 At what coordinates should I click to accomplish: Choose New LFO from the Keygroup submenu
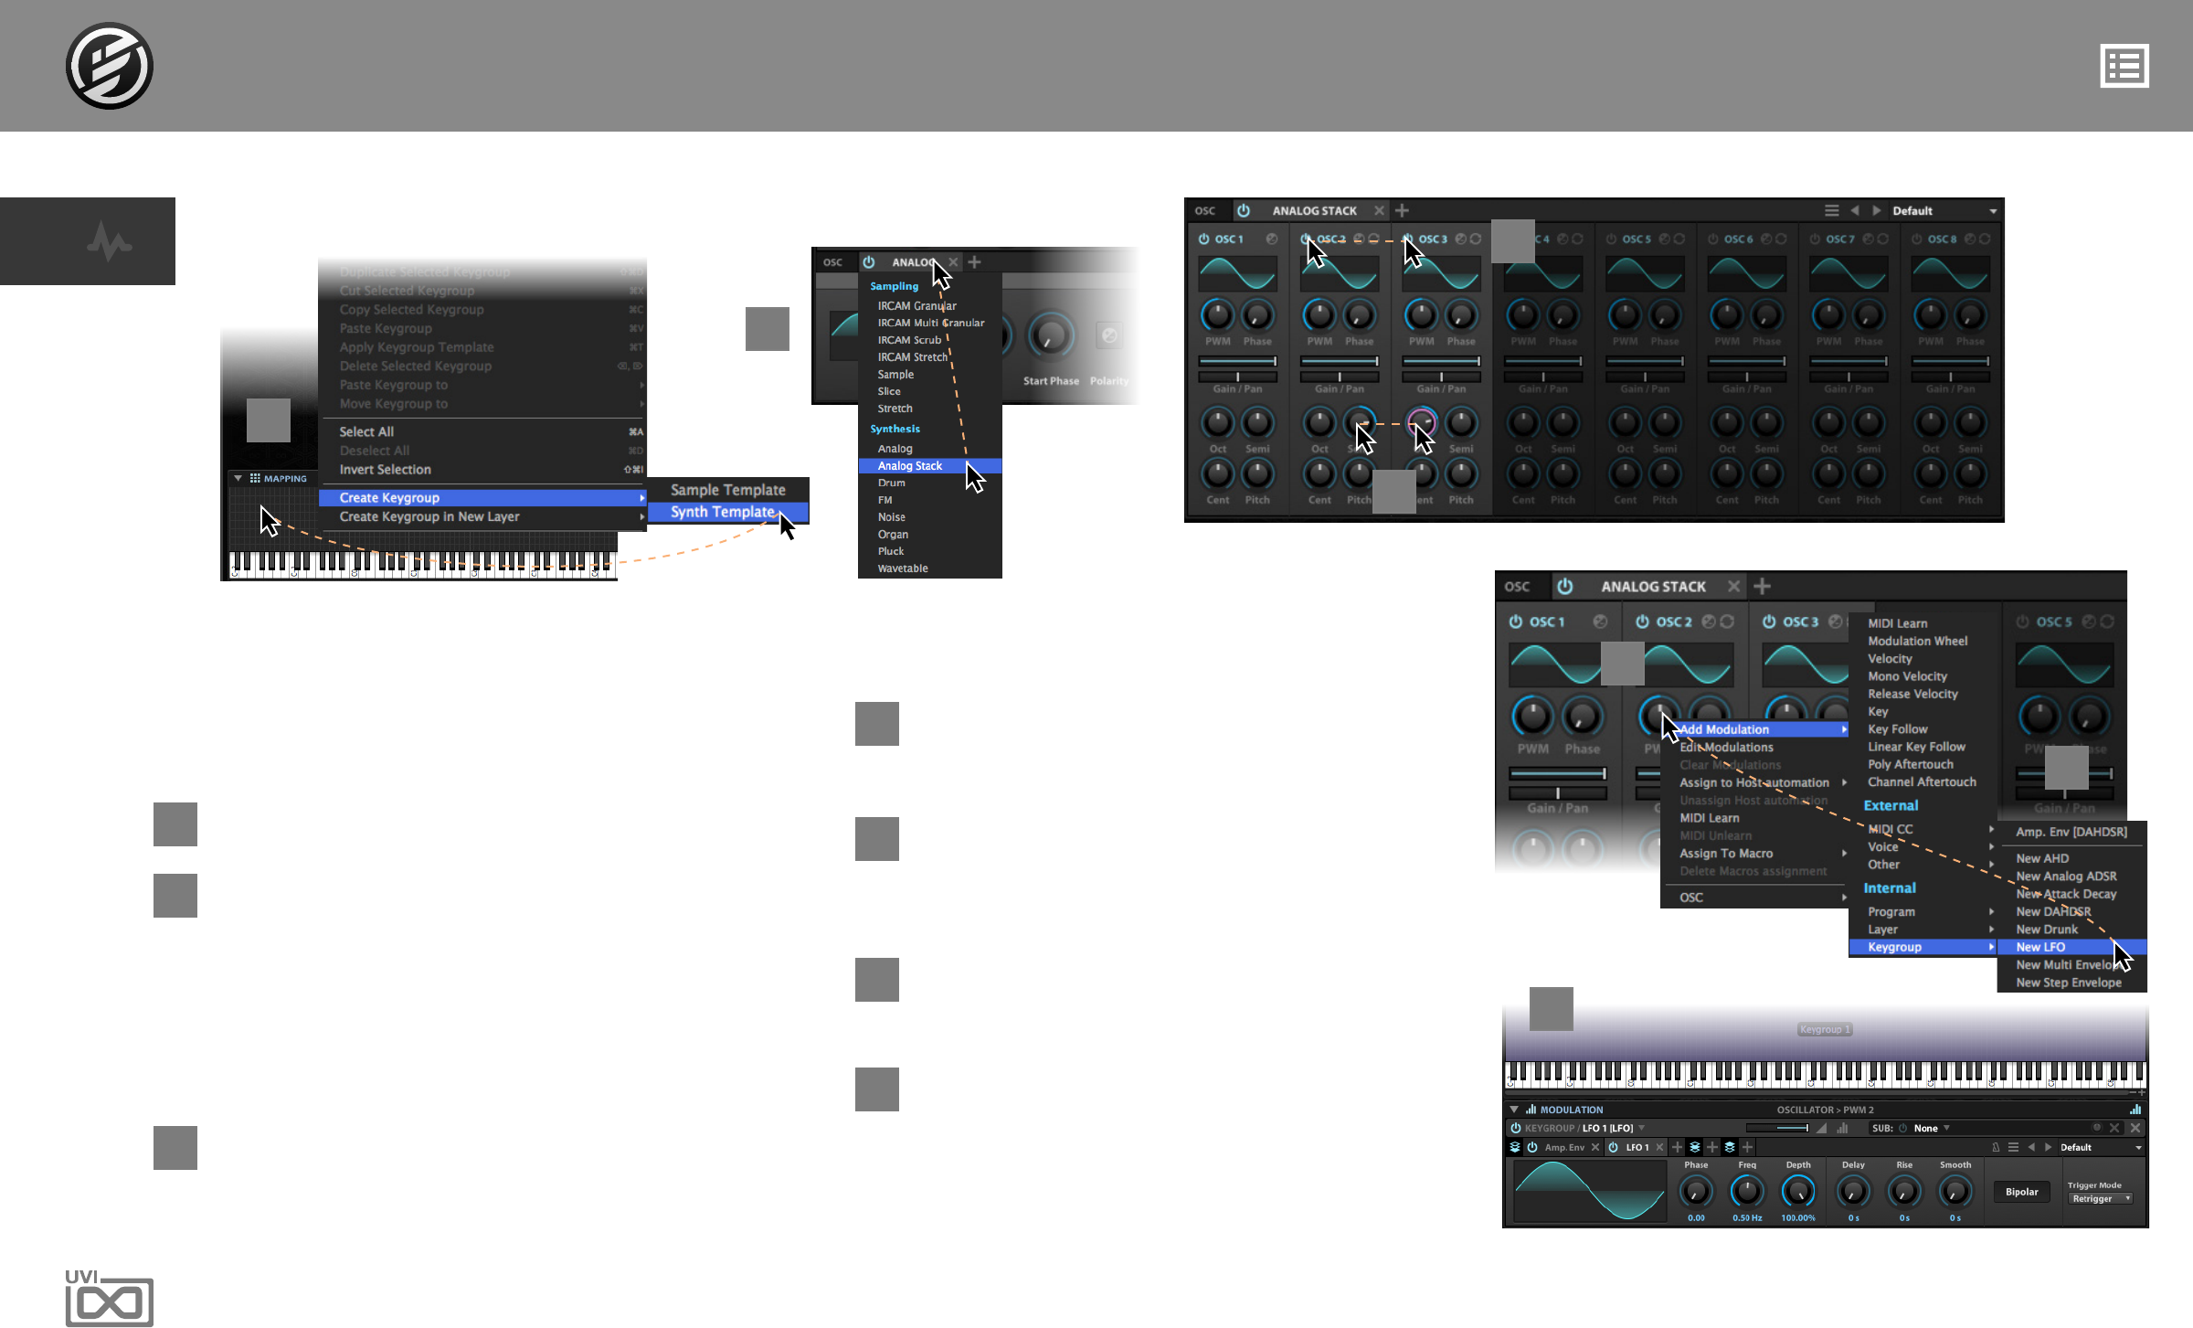(2040, 947)
